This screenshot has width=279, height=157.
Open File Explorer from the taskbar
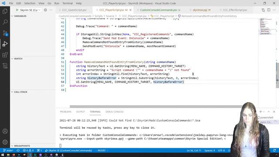click(x=8, y=155)
